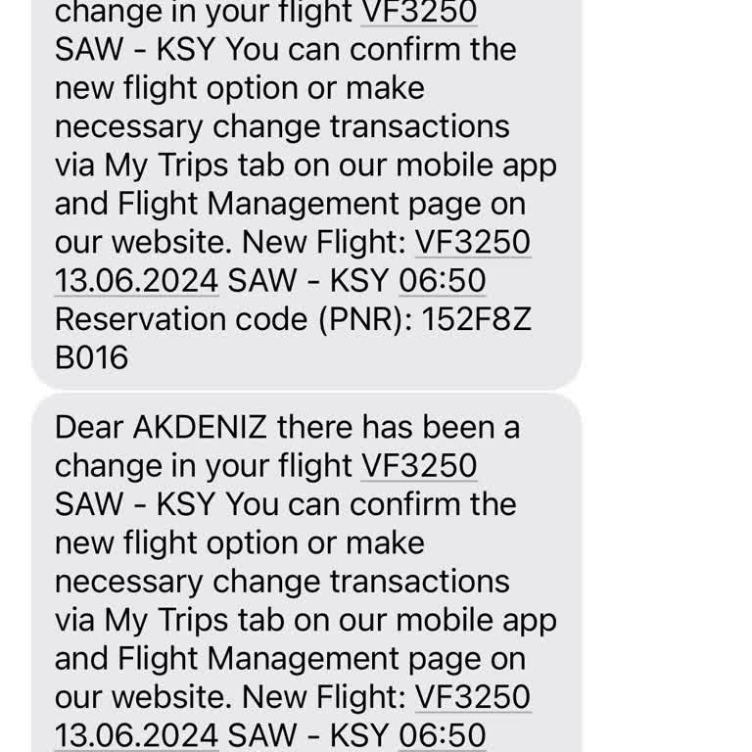Click 'SAW - KSY' beside the second 13.06.2024 date

point(307,735)
